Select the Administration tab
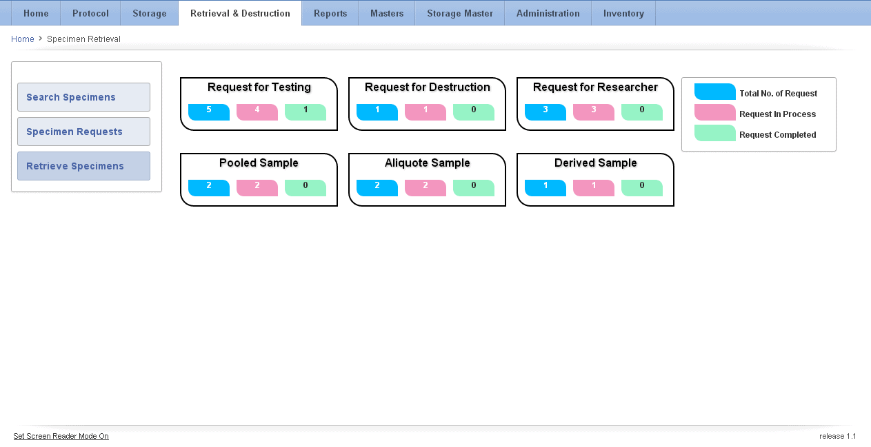871x447 pixels. [548, 13]
